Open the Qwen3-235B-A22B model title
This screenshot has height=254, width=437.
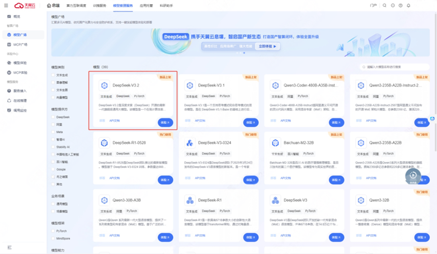coord(385,142)
